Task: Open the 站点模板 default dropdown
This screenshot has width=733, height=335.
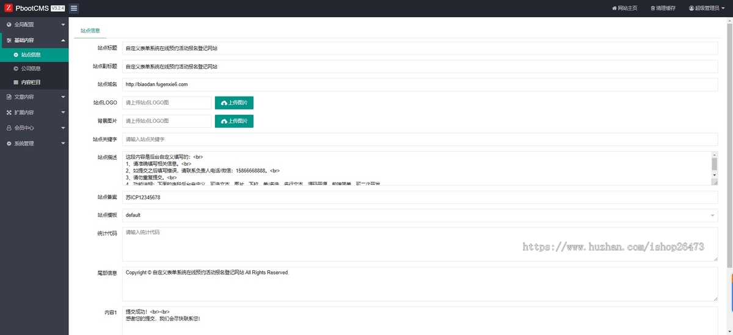Action: click(x=420, y=215)
